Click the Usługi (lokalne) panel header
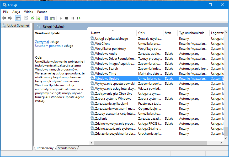This screenshot has width=229, height=157. click(54, 27)
